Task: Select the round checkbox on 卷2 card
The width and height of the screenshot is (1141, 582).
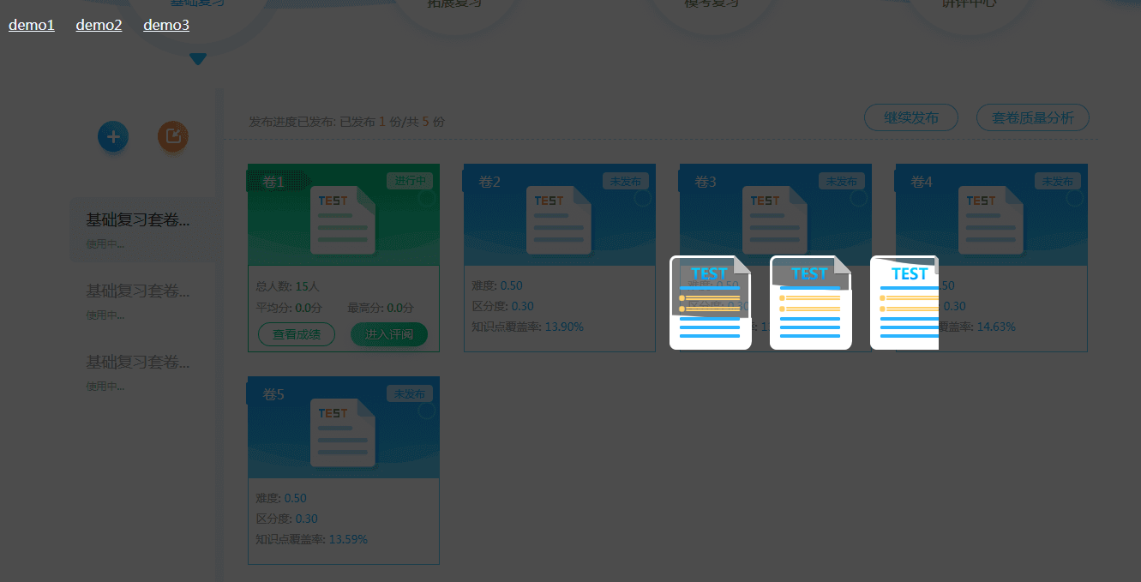Action: [643, 199]
